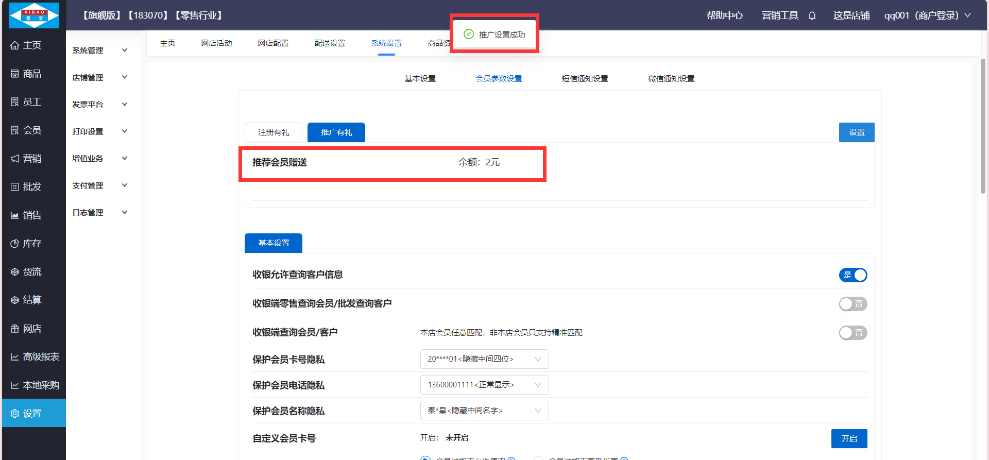Open the 商品 products sidebar icon
Viewport: 989px width, 460px height.
pos(15,74)
